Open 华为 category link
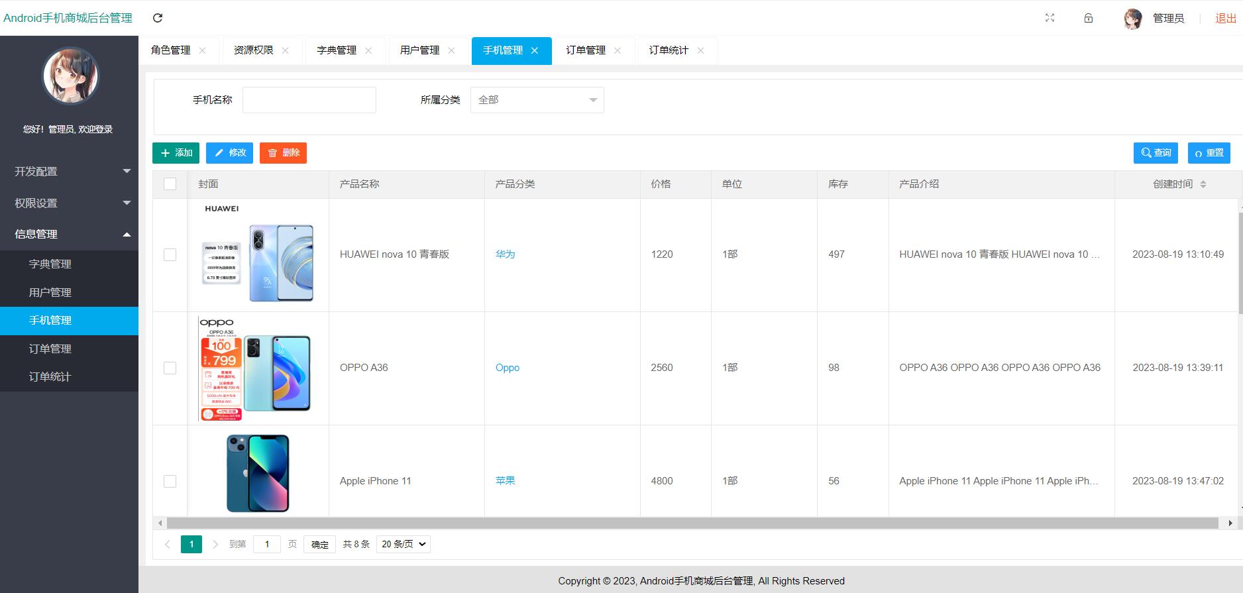This screenshot has width=1243, height=593. click(505, 254)
